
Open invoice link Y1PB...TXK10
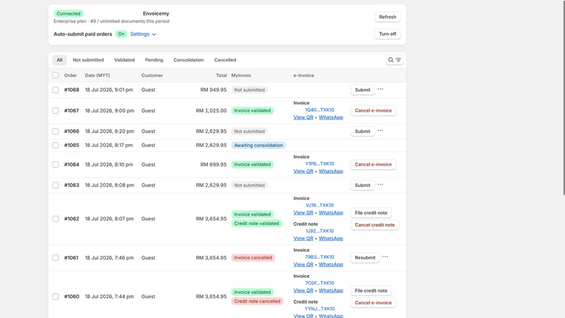(x=320, y=164)
